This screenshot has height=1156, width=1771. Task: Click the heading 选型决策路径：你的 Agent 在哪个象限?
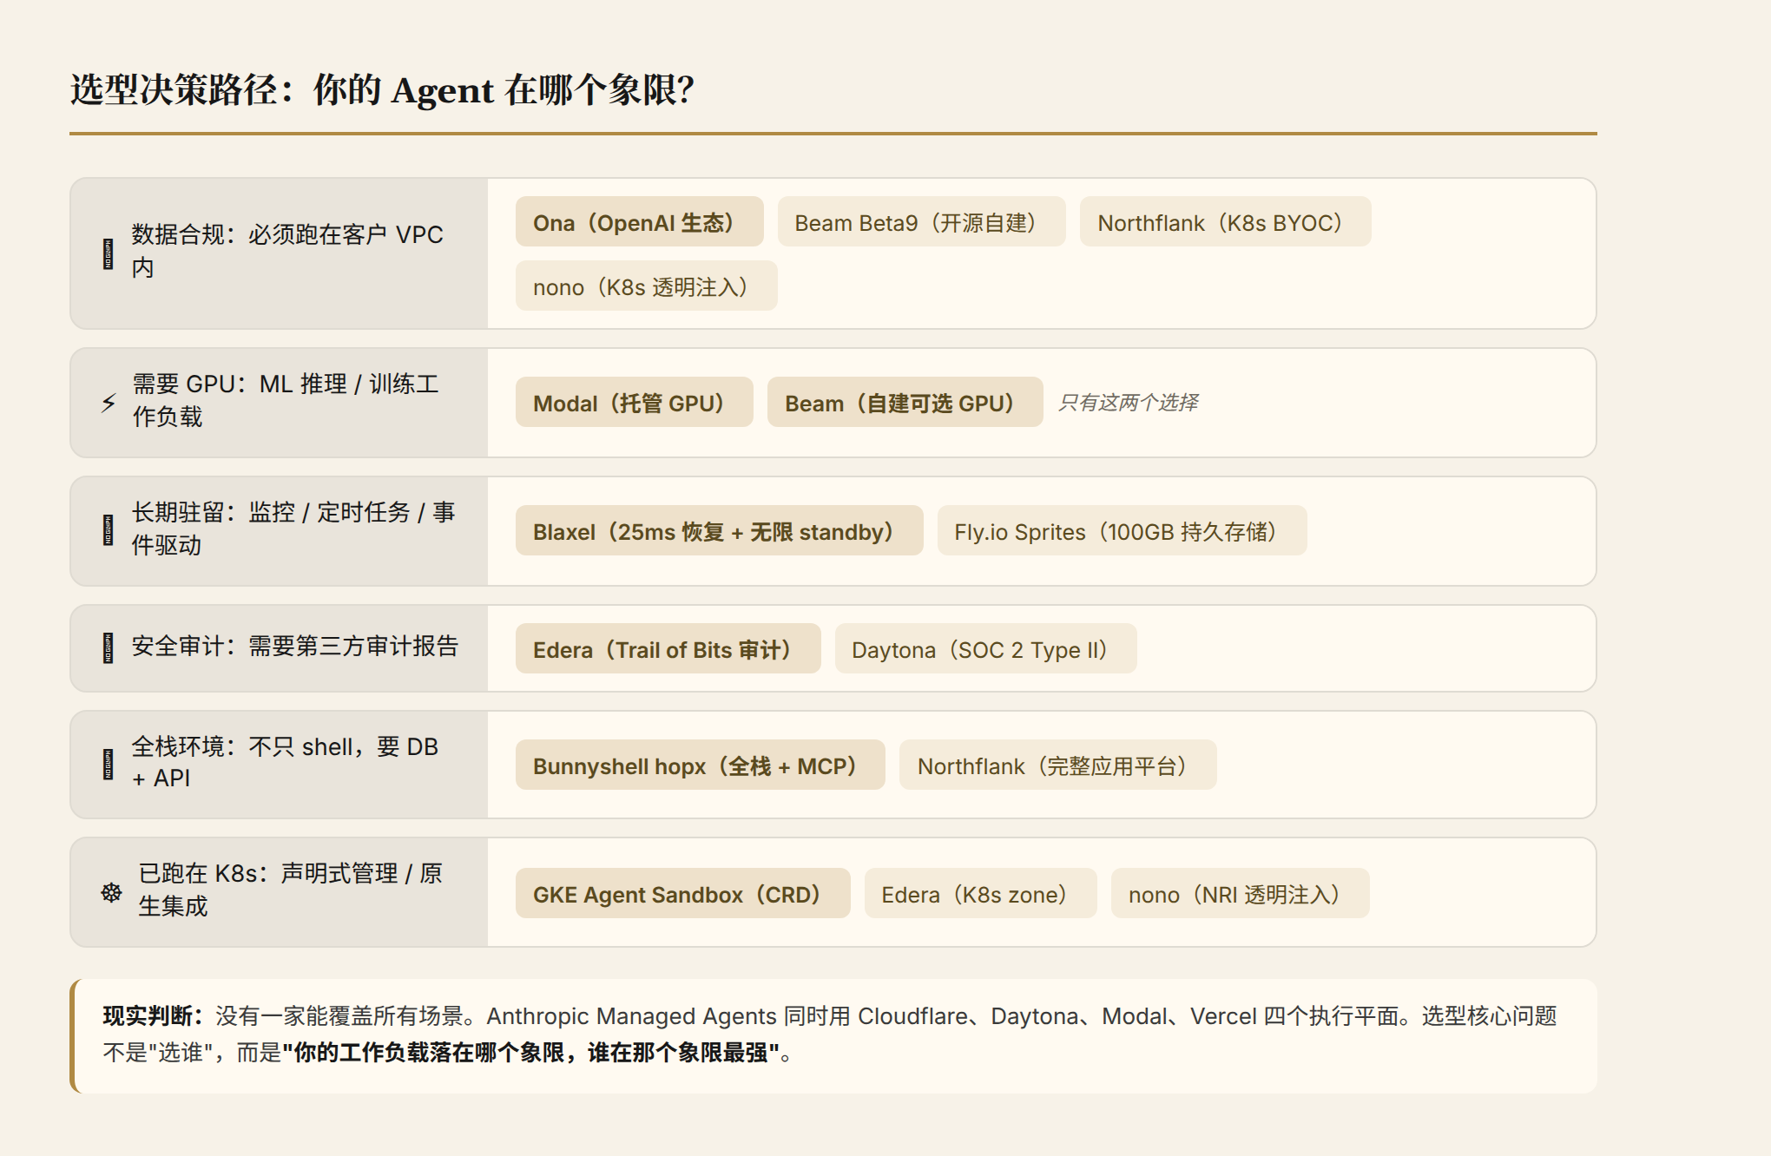382,89
